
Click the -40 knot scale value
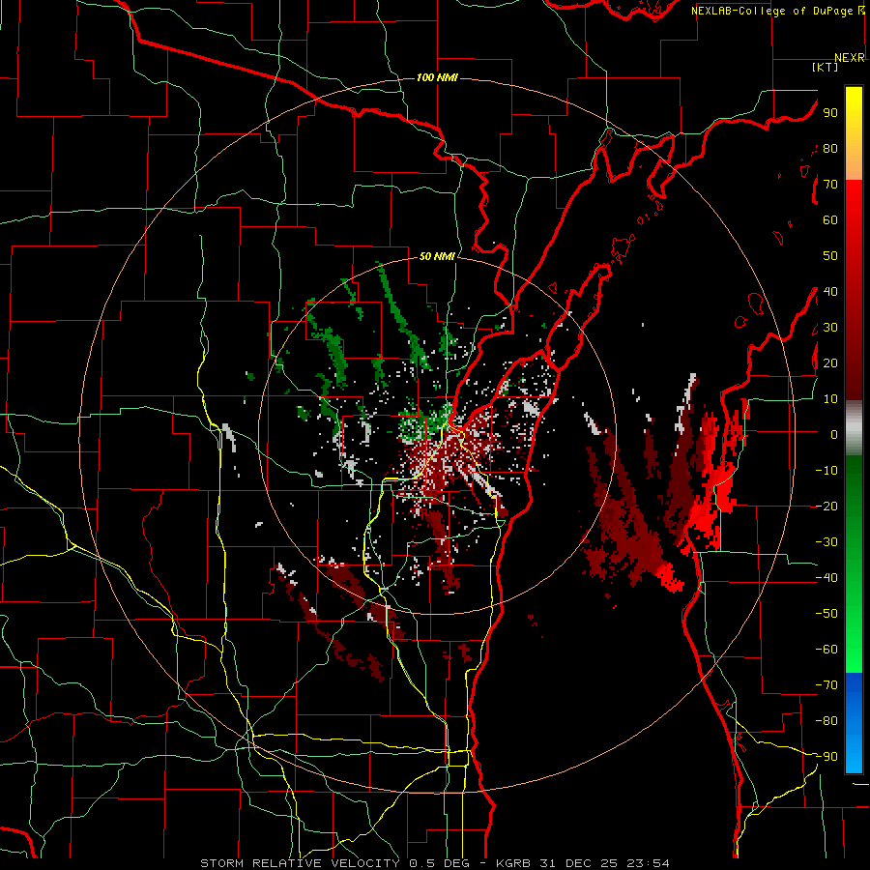point(826,578)
